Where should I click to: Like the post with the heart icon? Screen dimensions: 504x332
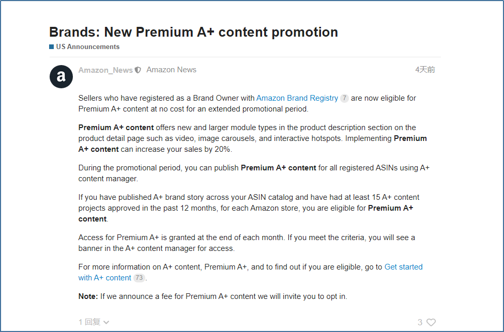click(x=431, y=322)
